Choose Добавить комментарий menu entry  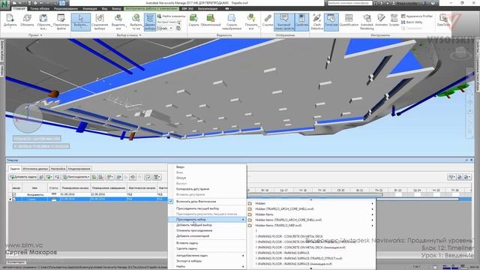click(193, 236)
